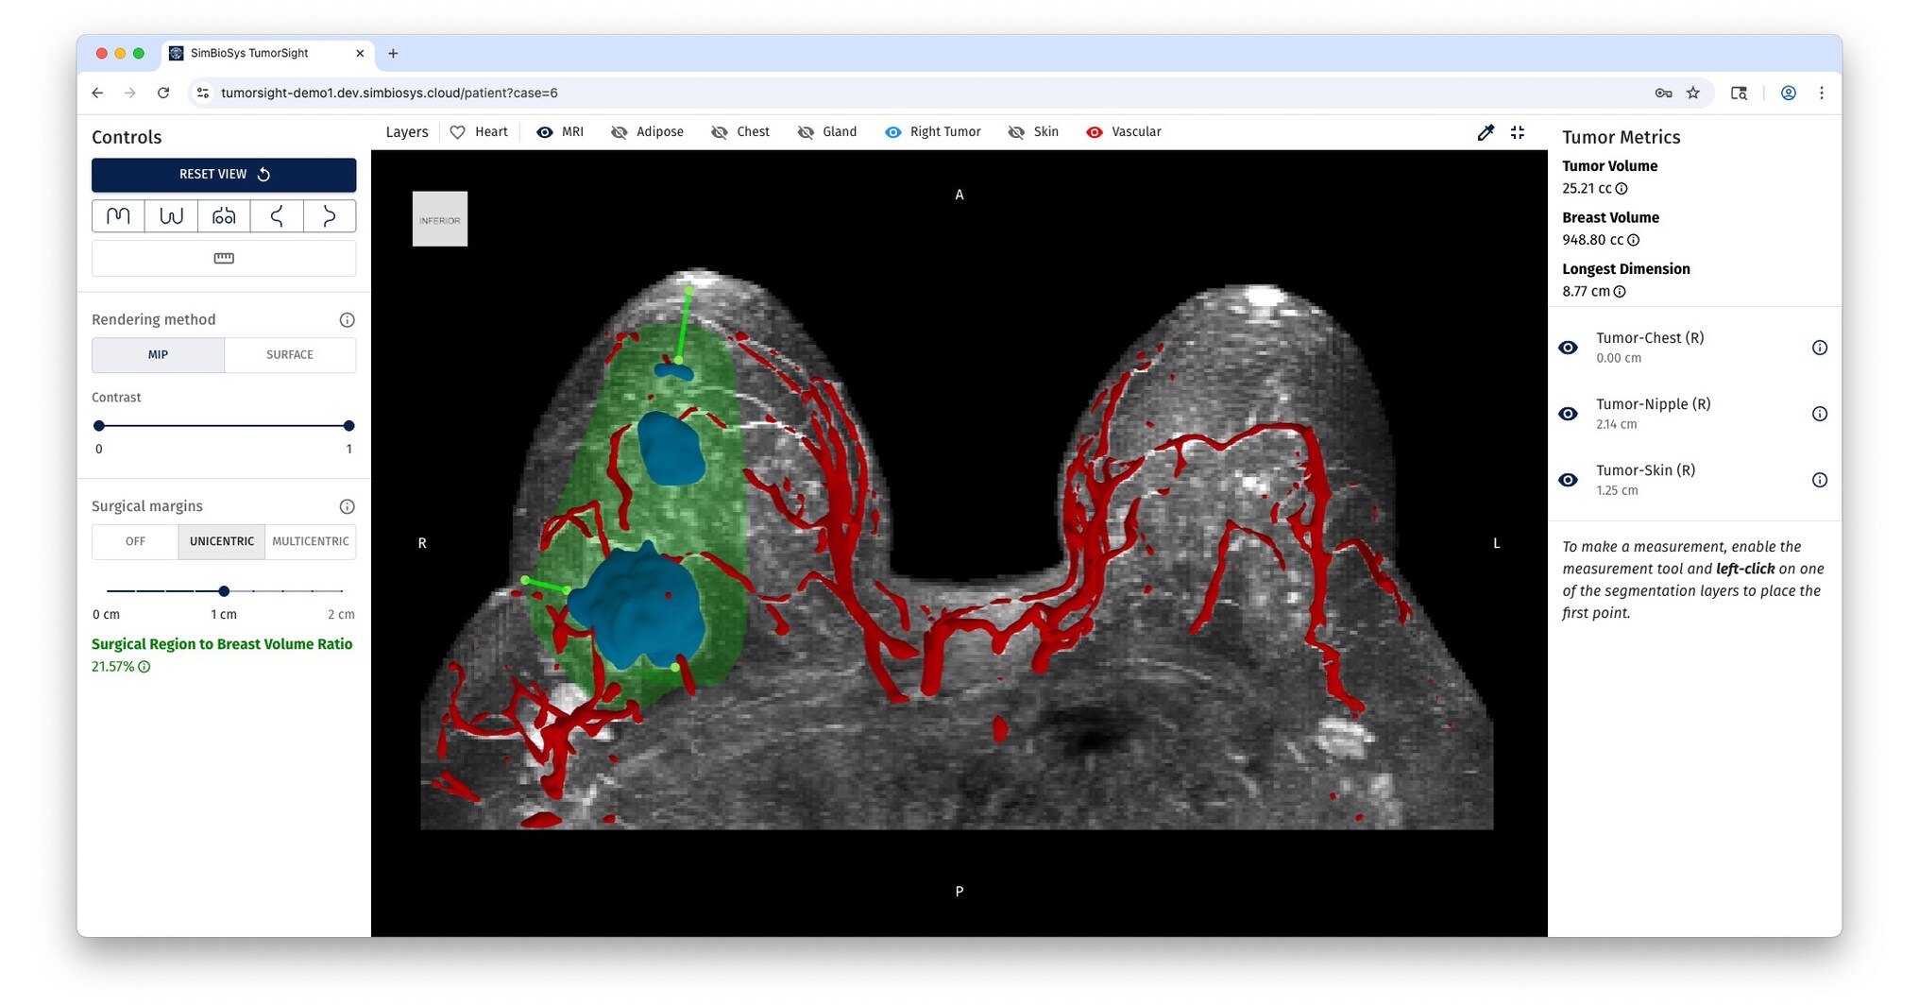
Task: Show the Adipose layer
Action: click(x=620, y=132)
